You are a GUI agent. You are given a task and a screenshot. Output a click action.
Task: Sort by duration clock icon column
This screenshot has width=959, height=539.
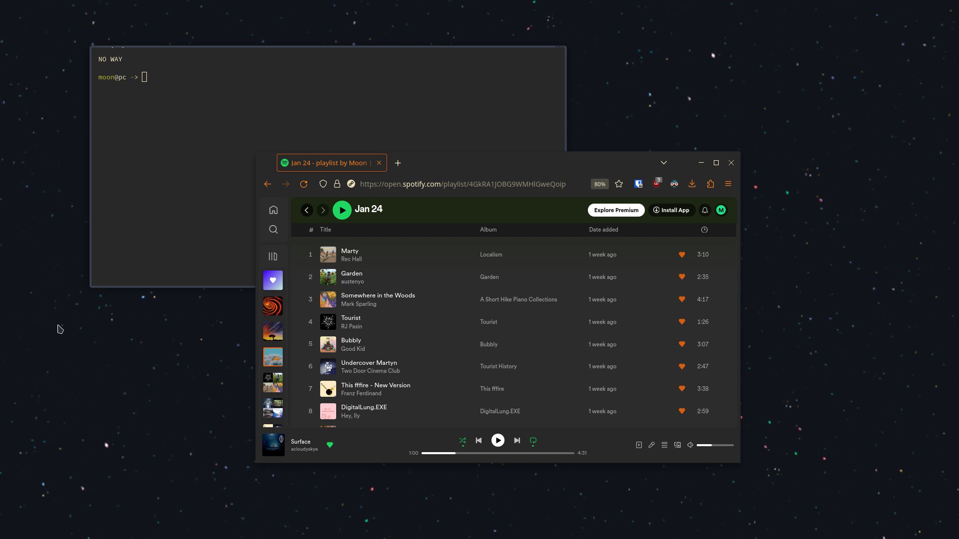click(x=704, y=230)
